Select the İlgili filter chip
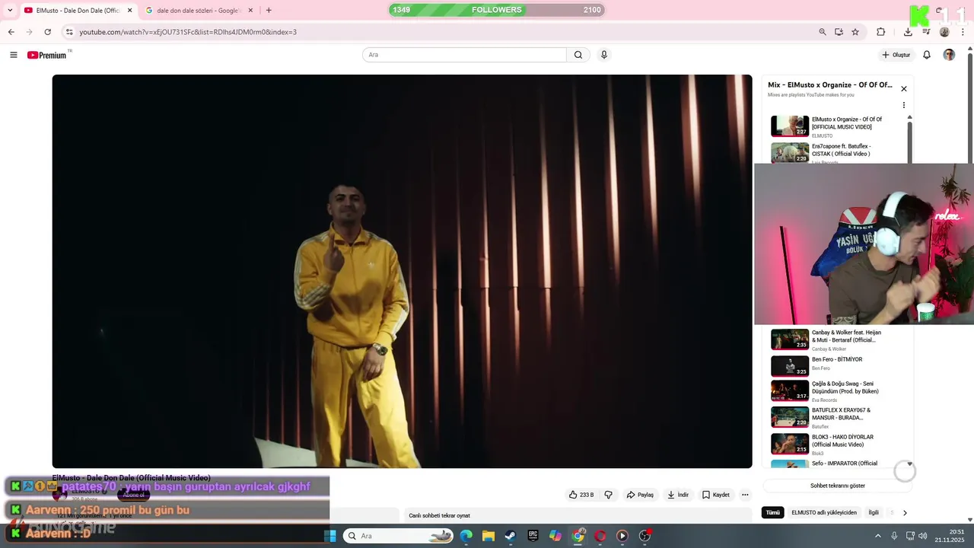Viewport: 974px width, 548px height. click(874, 512)
